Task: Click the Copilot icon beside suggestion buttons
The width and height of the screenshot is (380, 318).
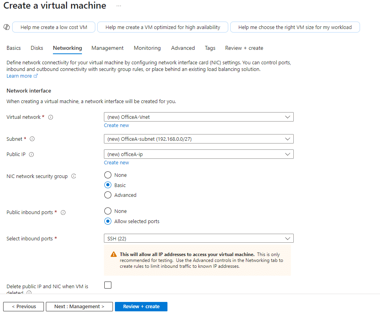Action: tap(6, 27)
